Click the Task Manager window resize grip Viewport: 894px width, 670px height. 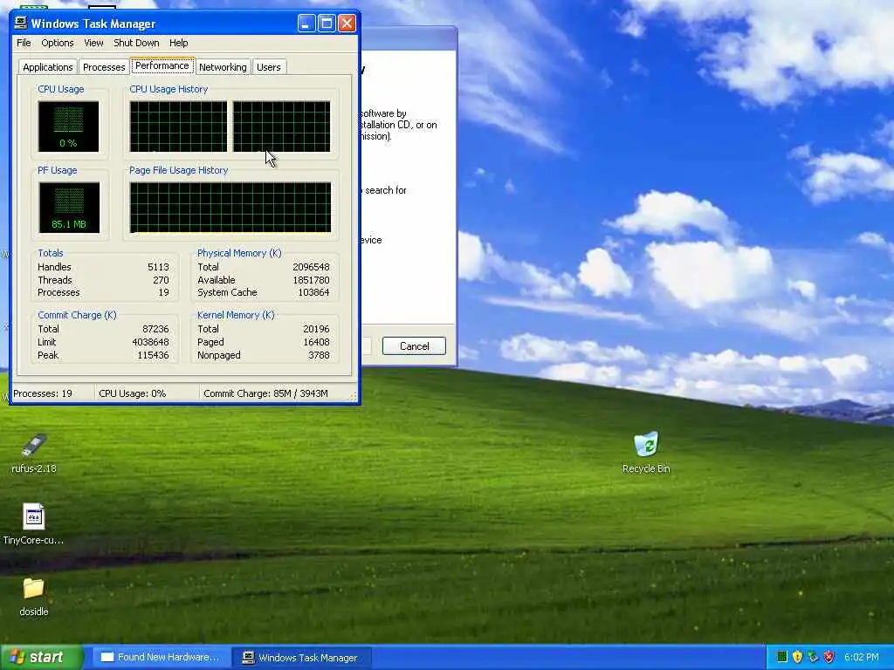[353, 396]
